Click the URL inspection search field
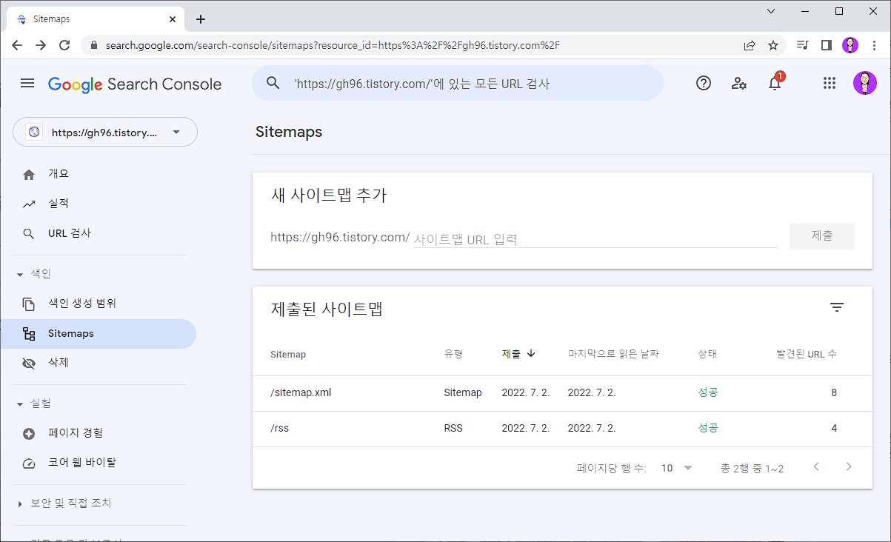The width and height of the screenshot is (891, 542). tap(458, 83)
